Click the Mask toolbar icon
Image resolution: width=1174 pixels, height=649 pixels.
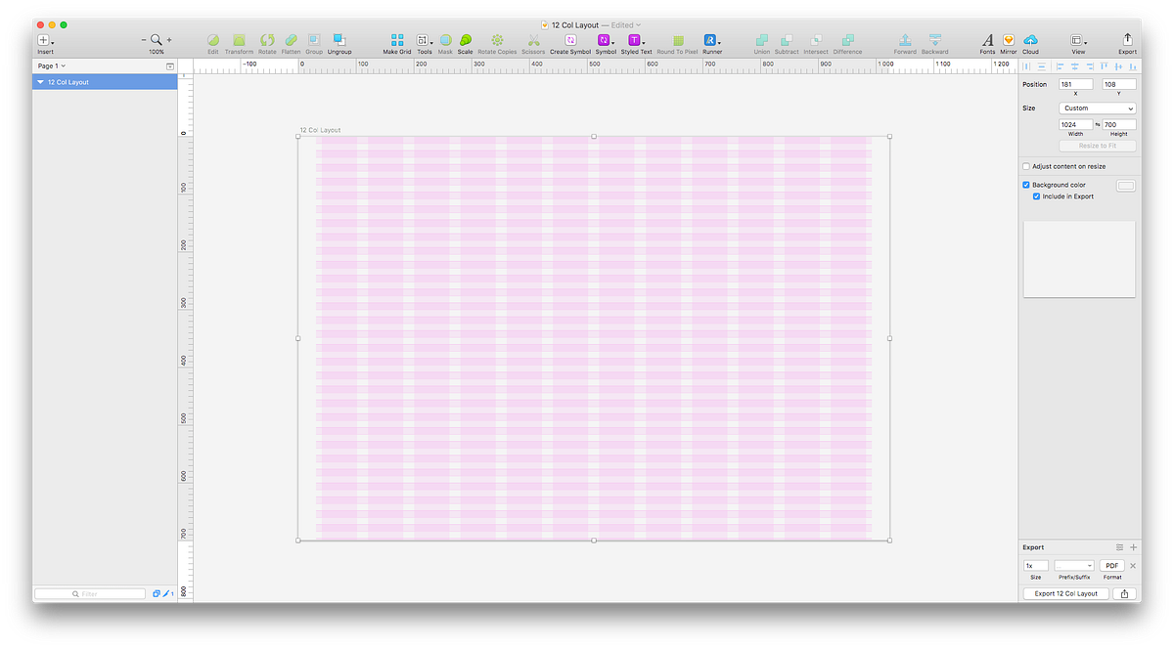tap(445, 40)
